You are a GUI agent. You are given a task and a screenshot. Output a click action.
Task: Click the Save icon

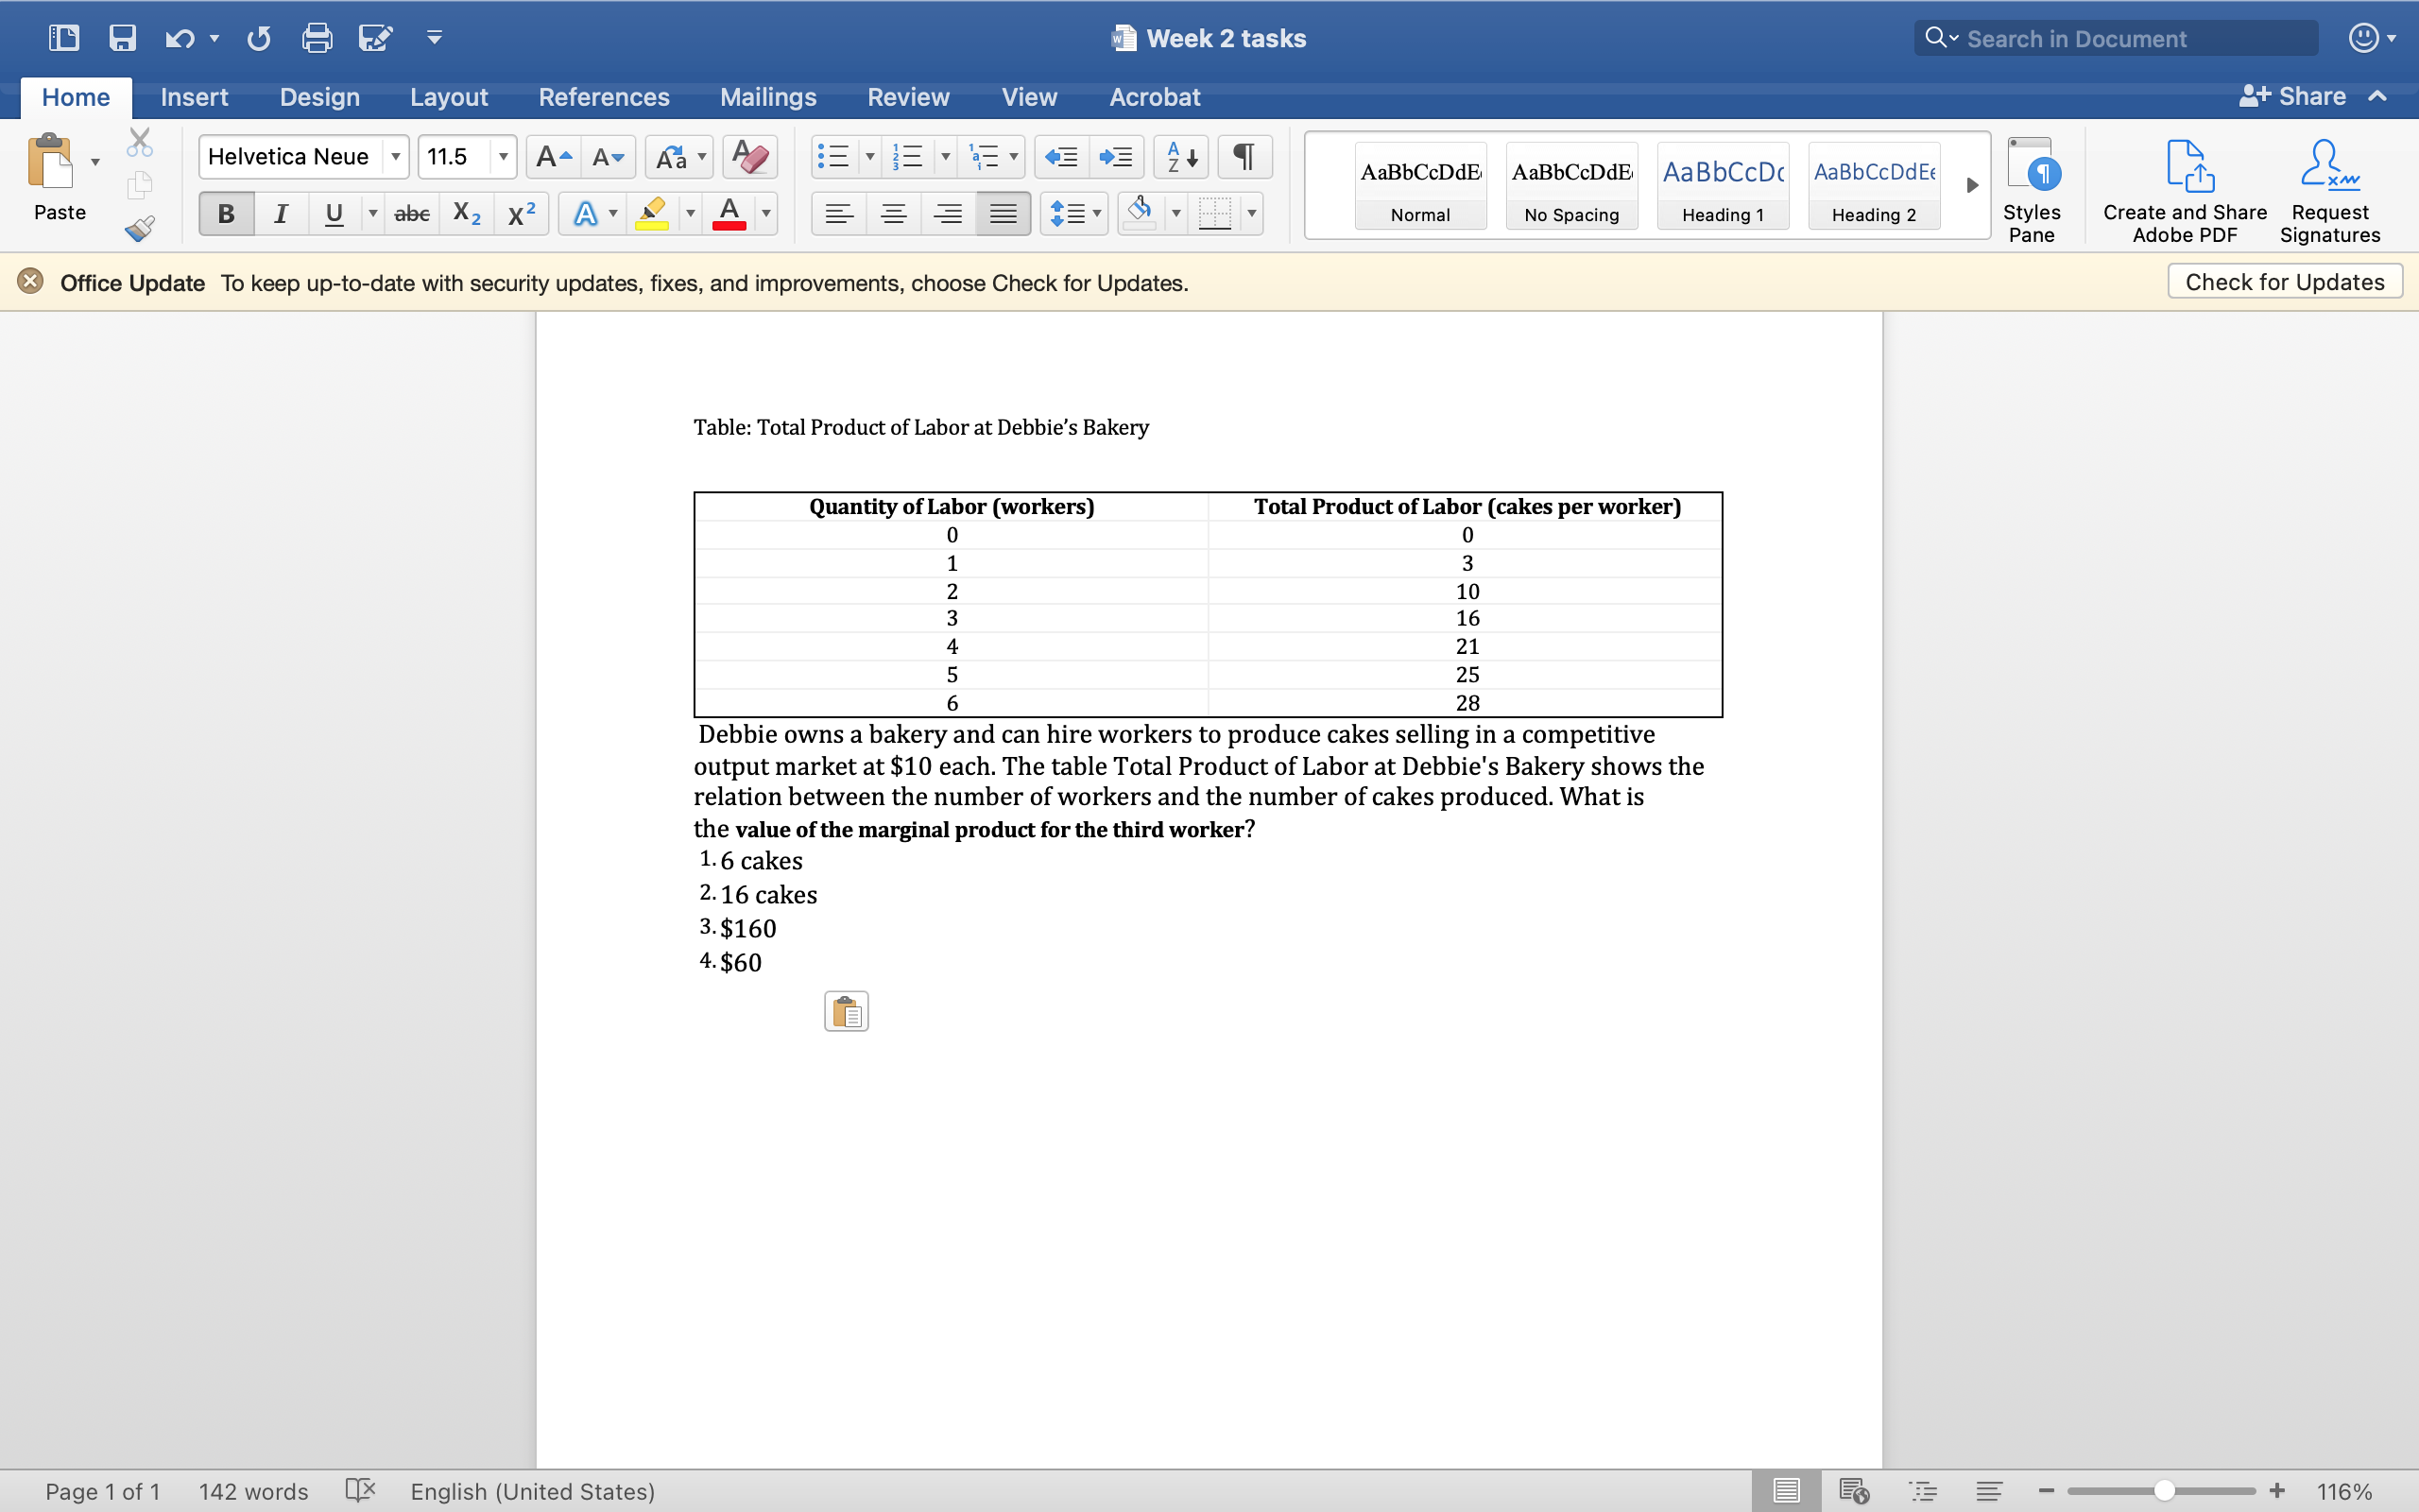122,37
